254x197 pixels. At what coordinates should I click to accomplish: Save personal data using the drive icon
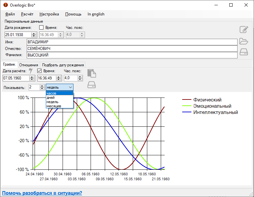[x=243, y=52]
